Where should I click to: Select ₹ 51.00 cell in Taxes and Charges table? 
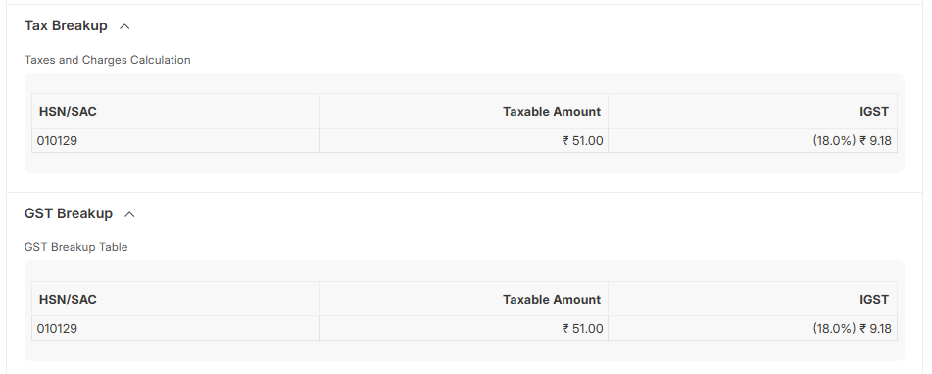coord(582,141)
